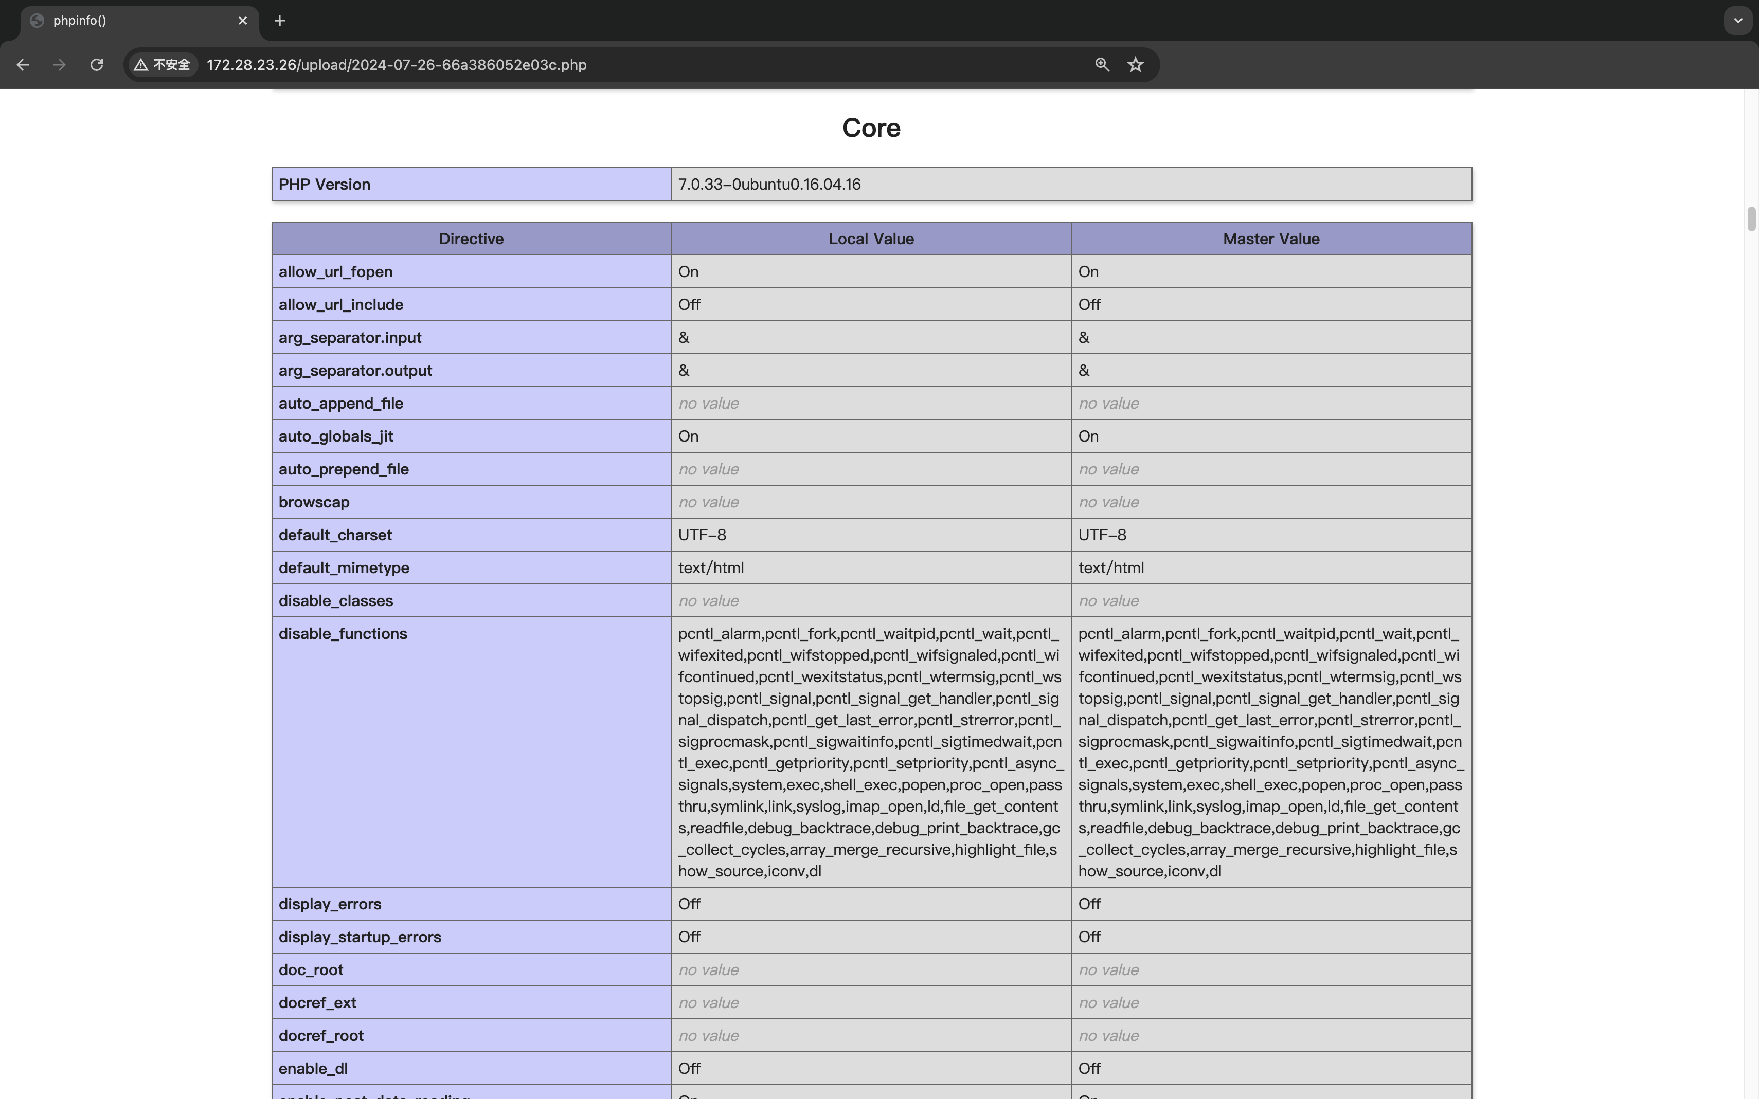Click the not-secure warning badge
This screenshot has height=1099, width=1759.
[x=163, y=65]
